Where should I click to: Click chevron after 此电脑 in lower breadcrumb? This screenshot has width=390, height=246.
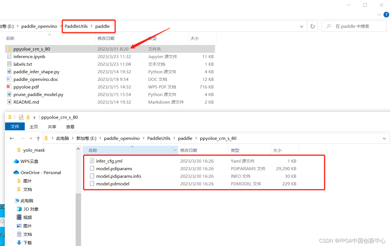pyautogui.click(x=73, y=138)
